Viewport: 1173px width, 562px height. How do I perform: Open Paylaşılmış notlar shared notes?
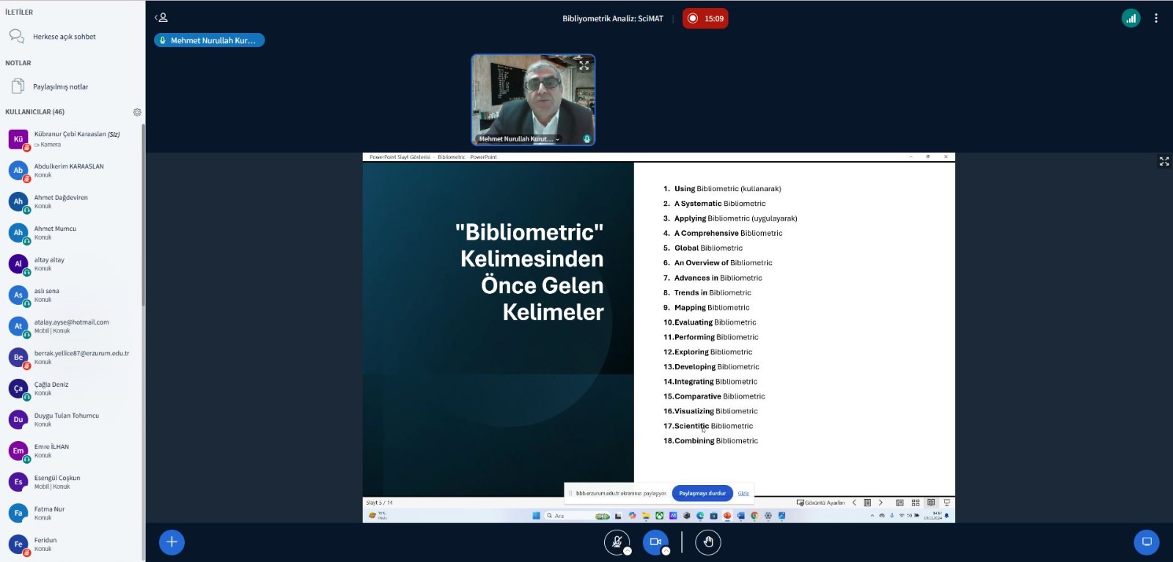click(60, 87)
